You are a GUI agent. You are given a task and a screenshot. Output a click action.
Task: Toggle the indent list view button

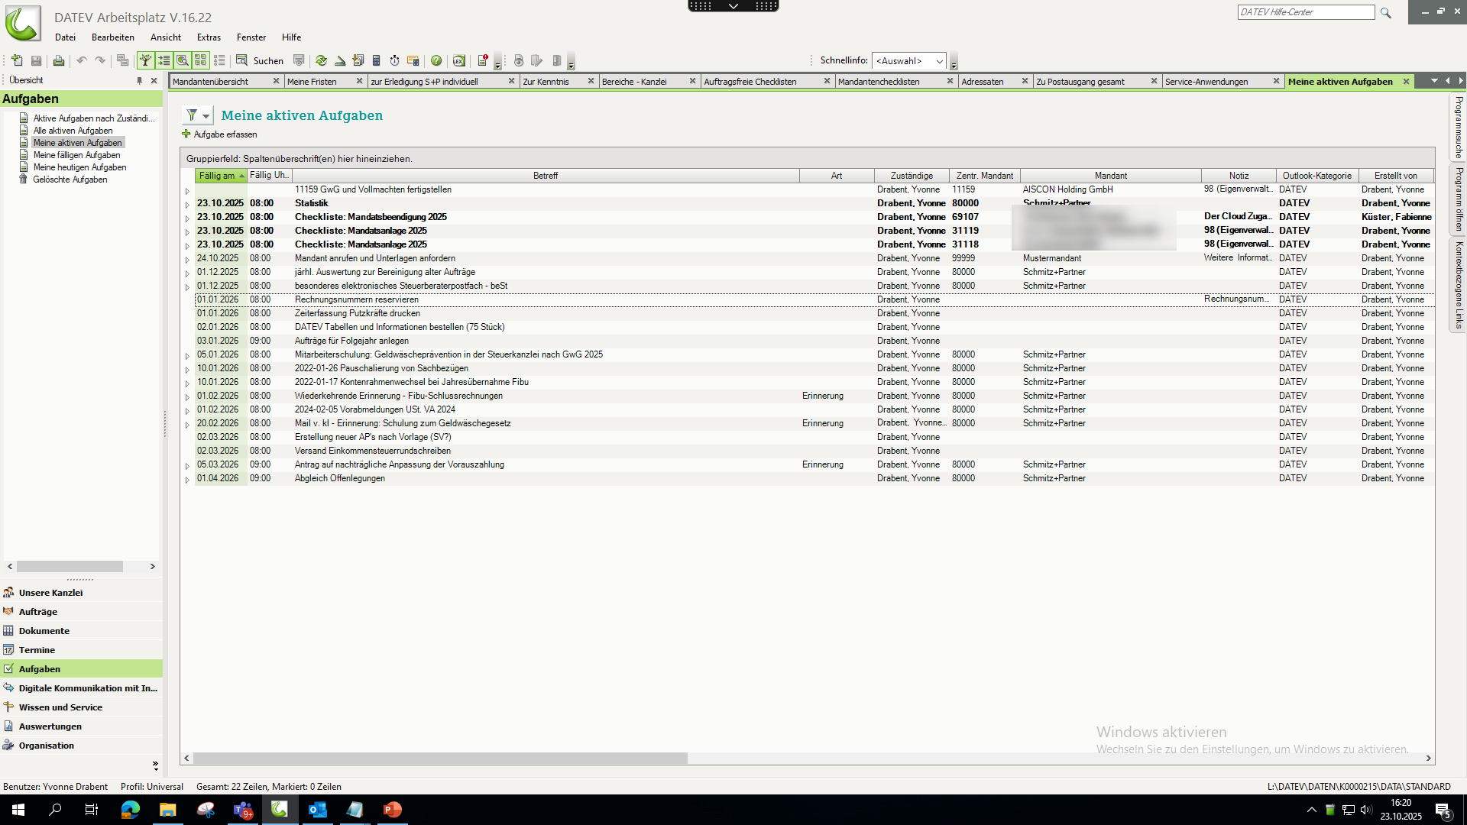click(164, 60)
